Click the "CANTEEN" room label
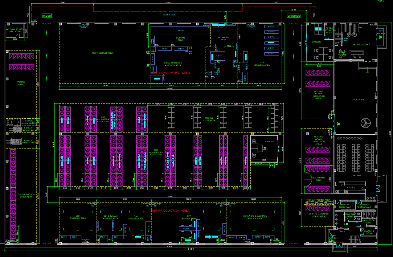Image resolution: width=393 pixels, height=257 pixels. pyautogui.click(x=356, y=176)
